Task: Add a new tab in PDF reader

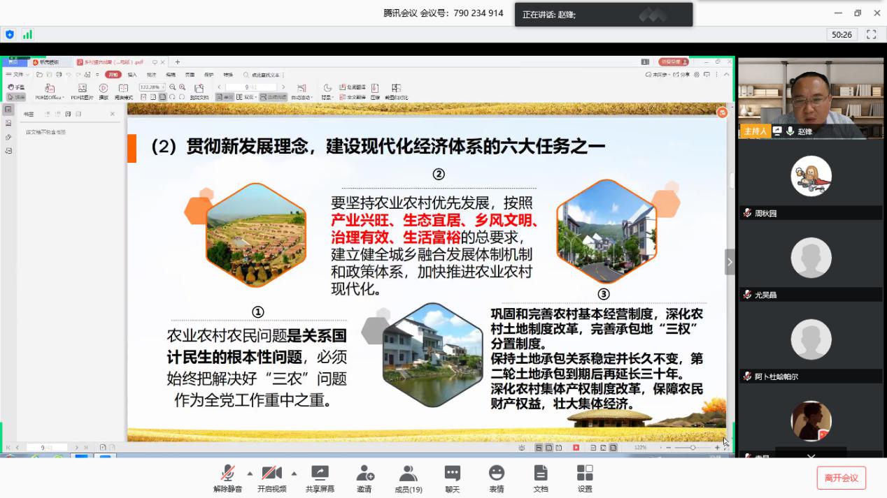Action: click(178, 62)
